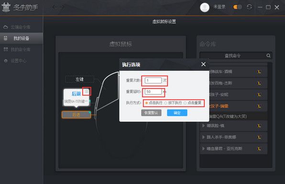Expand the 路人杀手-菲奥娜 group
The image size is (285, 184).
click(203, 137)
